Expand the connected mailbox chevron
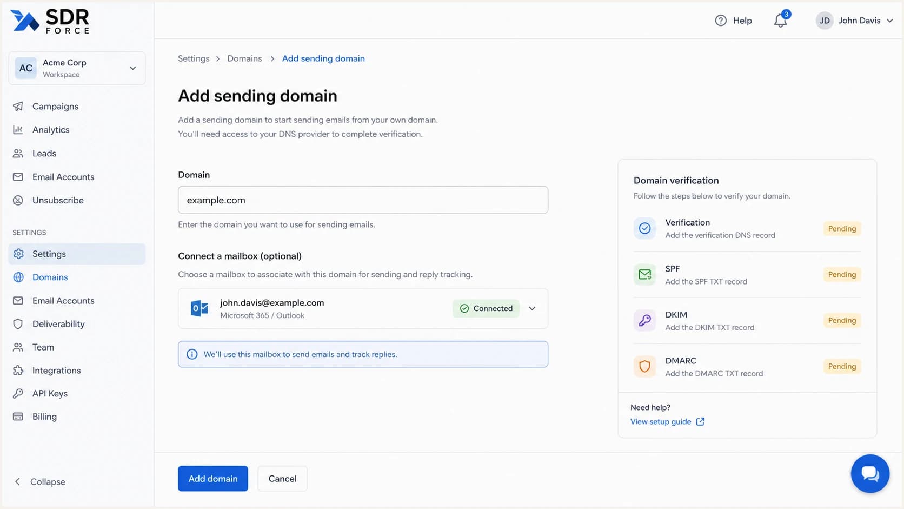 coord(532,308)
